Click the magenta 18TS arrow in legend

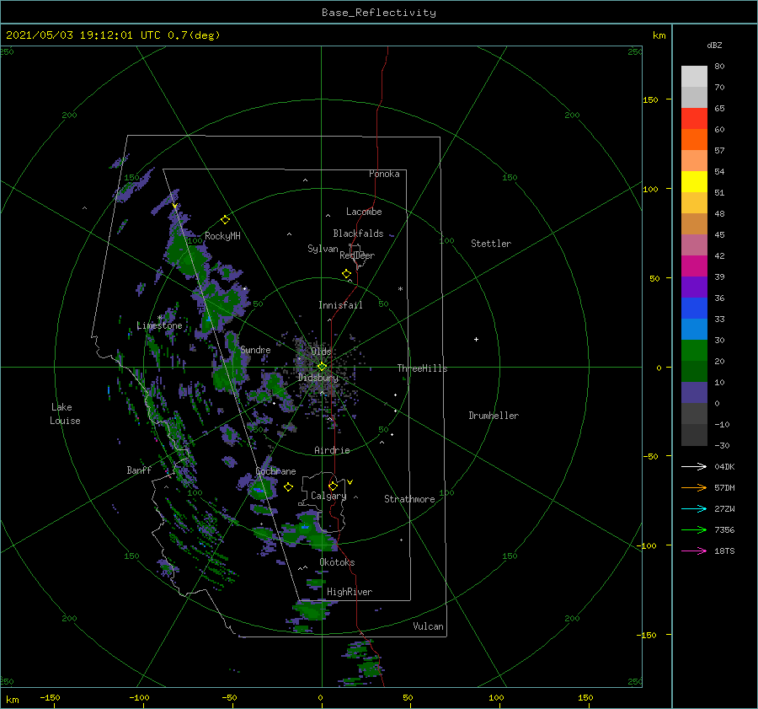694,551
